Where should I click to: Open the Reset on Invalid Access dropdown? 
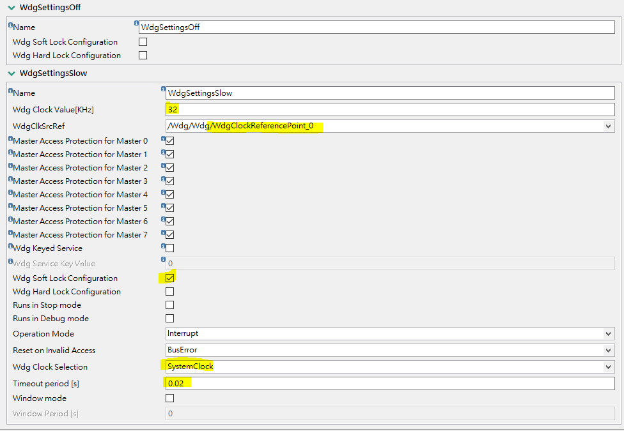[607, 351]
